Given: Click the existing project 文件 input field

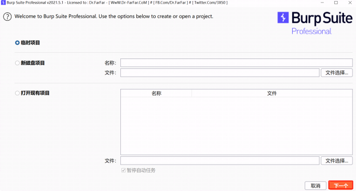Looking at the screenshot, I should coord(220,160).
